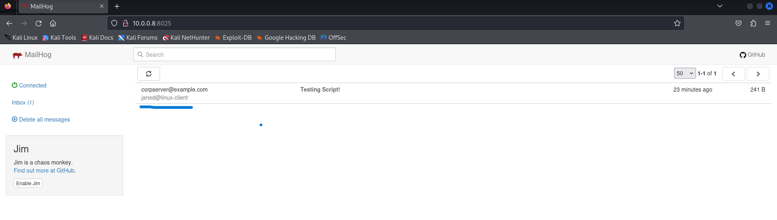Open the Testing Script! email message
Image resolution: width=777 pixels, height=220 pixels.
(x=320, y=90)
